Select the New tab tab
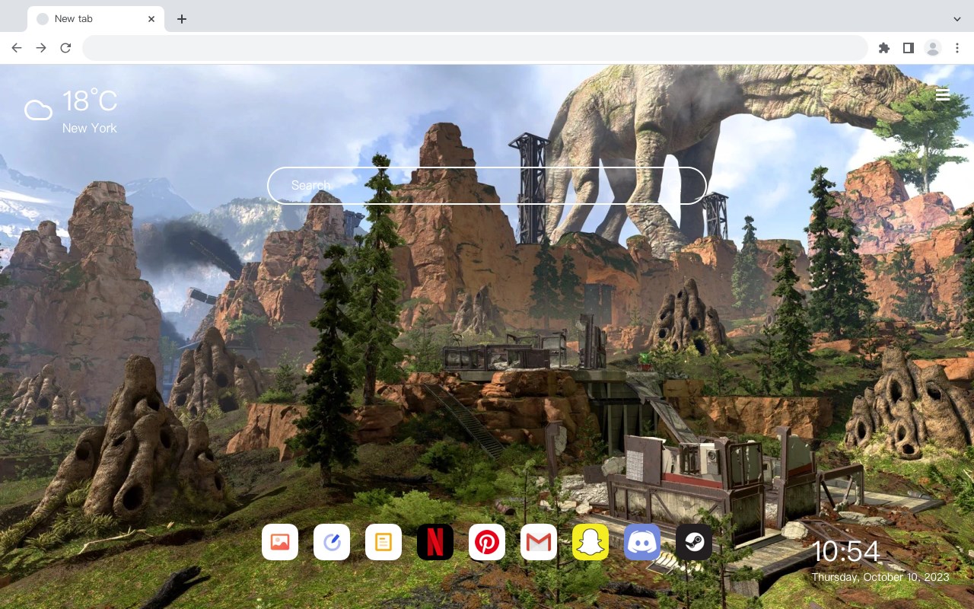The image size is (974, 609). tap(96, 19)
